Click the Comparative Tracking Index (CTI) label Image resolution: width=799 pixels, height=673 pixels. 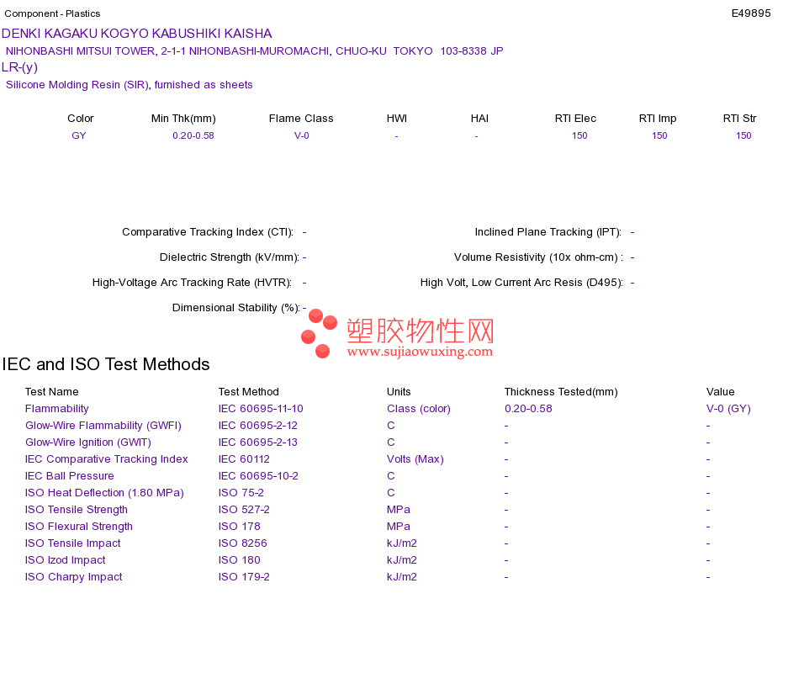coord(208,232)
